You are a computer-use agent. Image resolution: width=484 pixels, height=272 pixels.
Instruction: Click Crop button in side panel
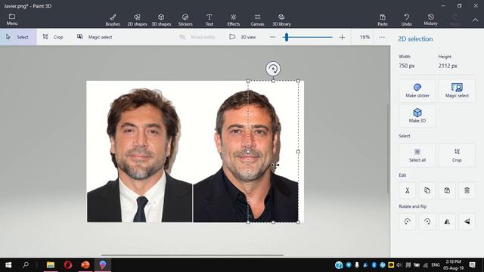point(457,155)
